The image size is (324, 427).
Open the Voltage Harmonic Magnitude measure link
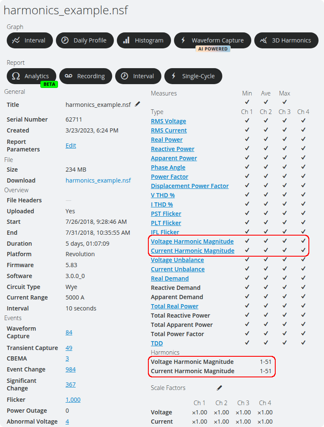pos(192,241)
